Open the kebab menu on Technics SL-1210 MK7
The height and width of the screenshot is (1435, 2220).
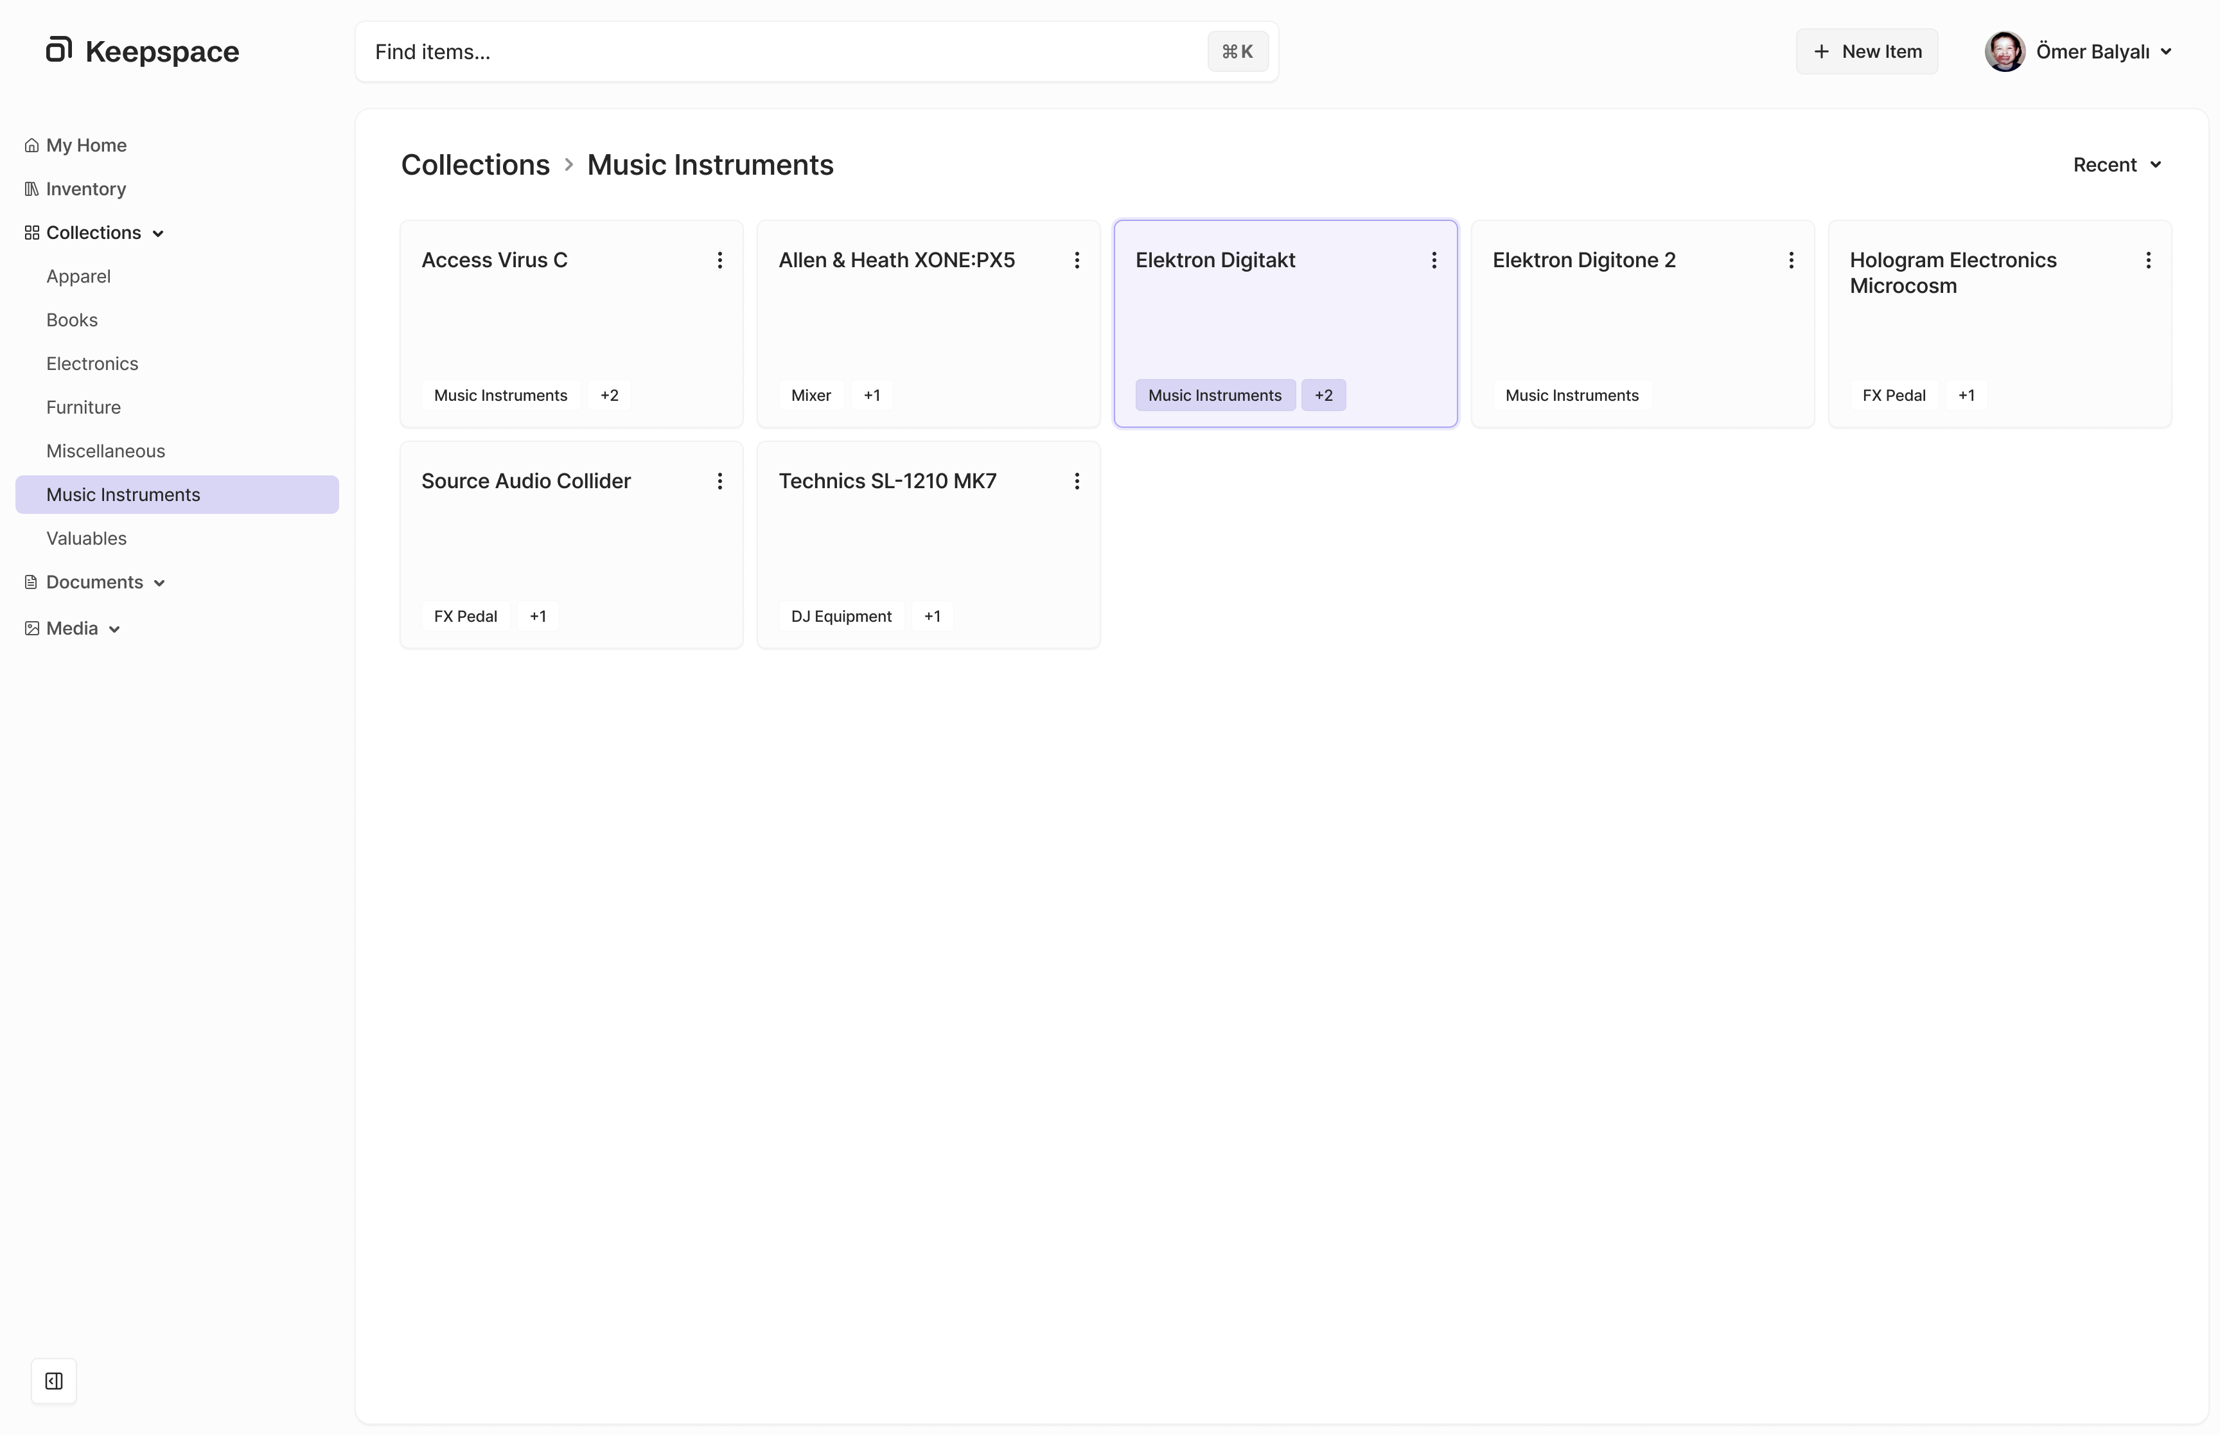pos(1077,481)
